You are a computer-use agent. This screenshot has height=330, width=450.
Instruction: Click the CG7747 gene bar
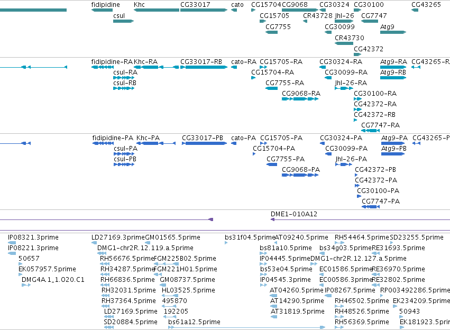[370, 21]
